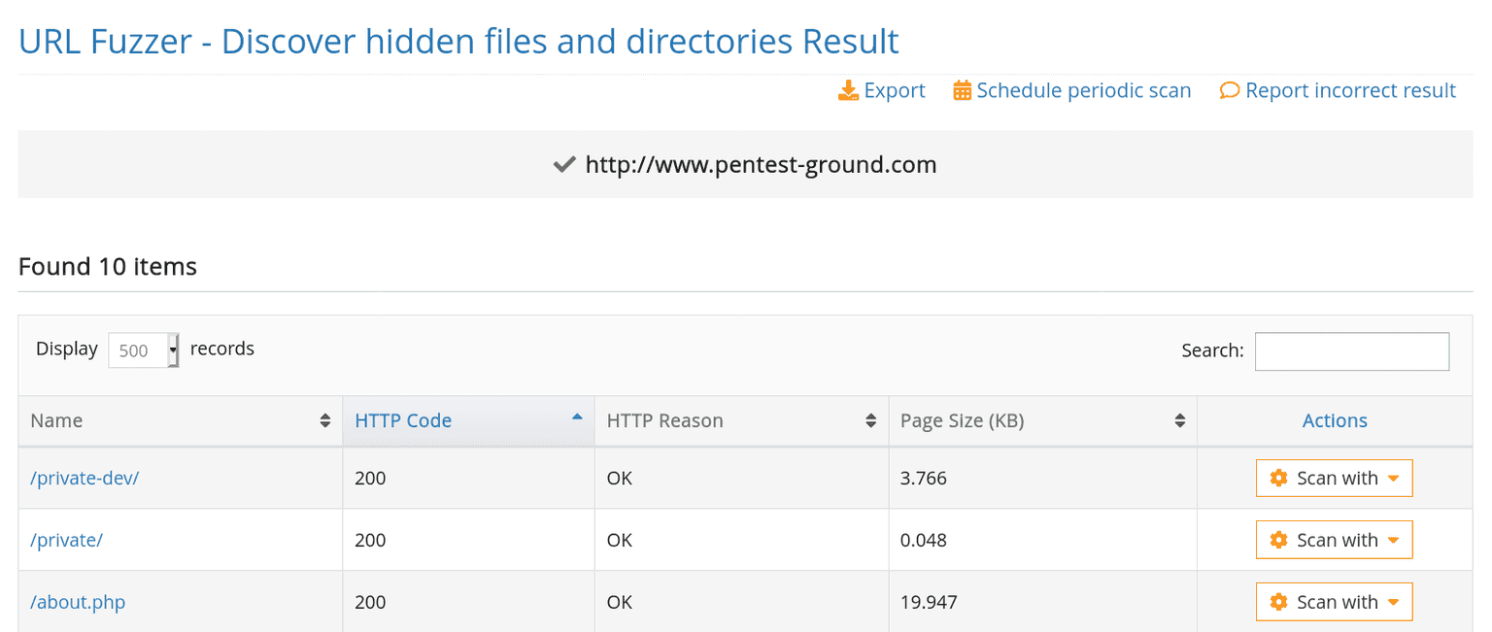
Task: Click the calendar icon for periodic scan
Action: (963, 89)
